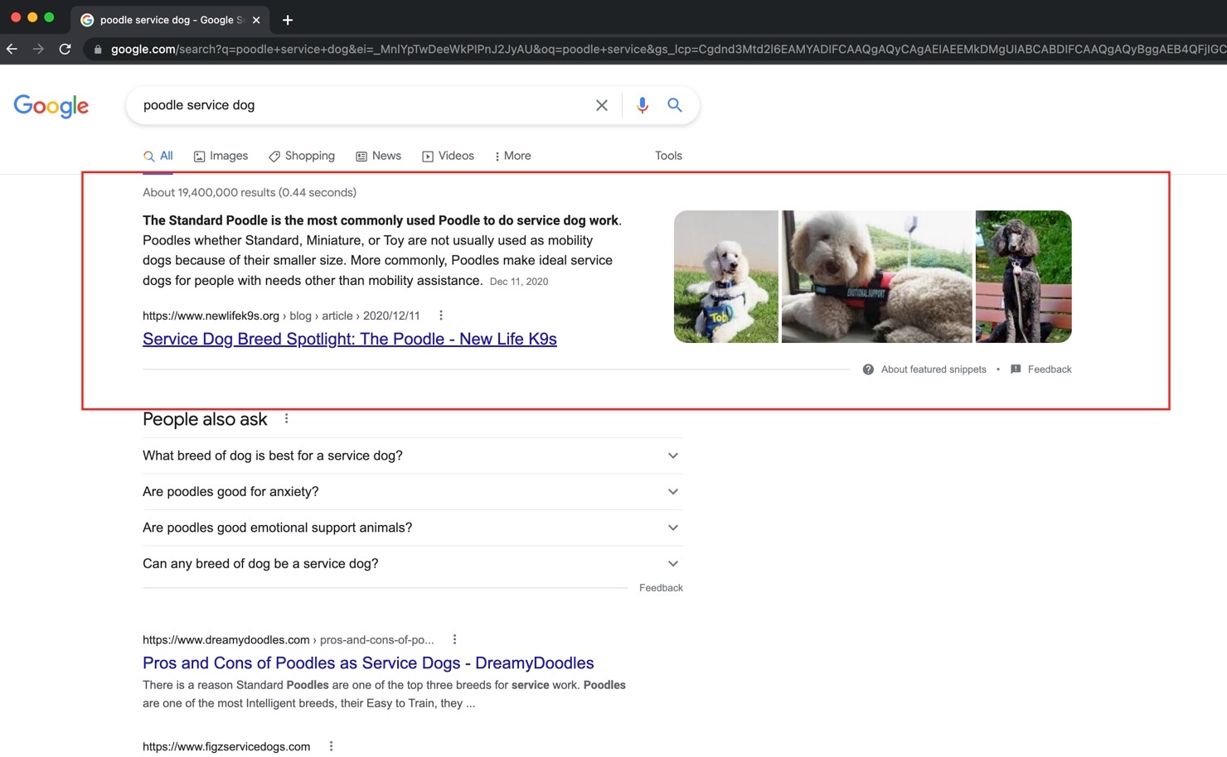The image size is (1227, 757).
Task: Expand "Are poodles good for anxiety?" question
Action: [672, 492]
